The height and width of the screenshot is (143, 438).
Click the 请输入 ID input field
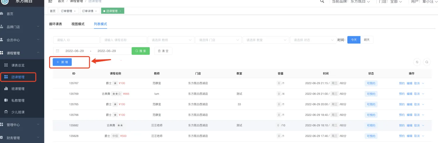click(x=76, y=40)
